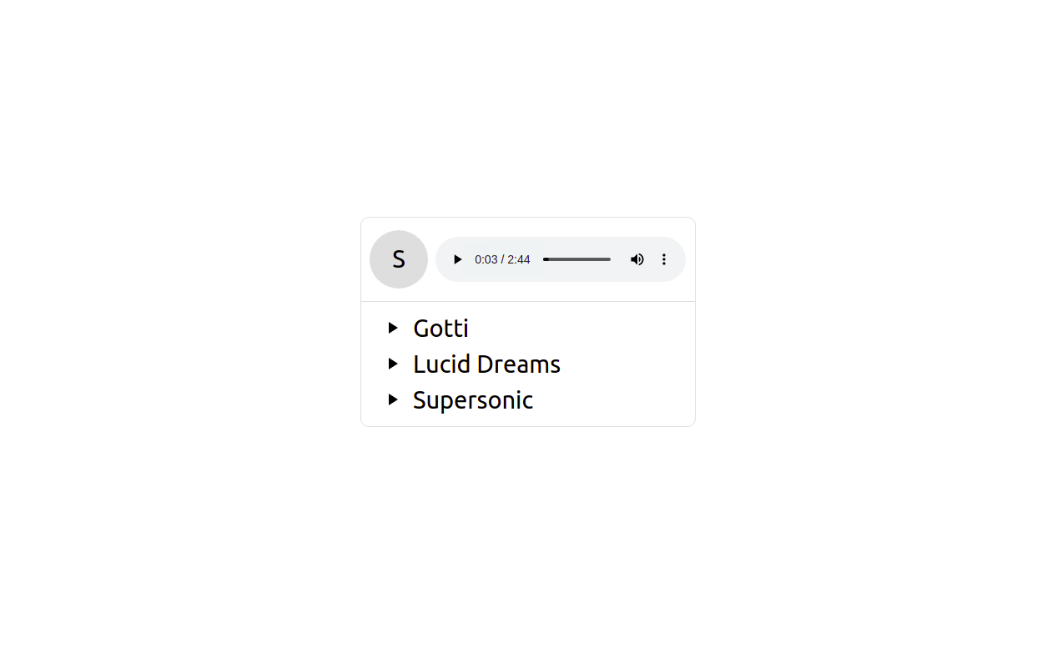Start playback with the play icon

(457, 259)
